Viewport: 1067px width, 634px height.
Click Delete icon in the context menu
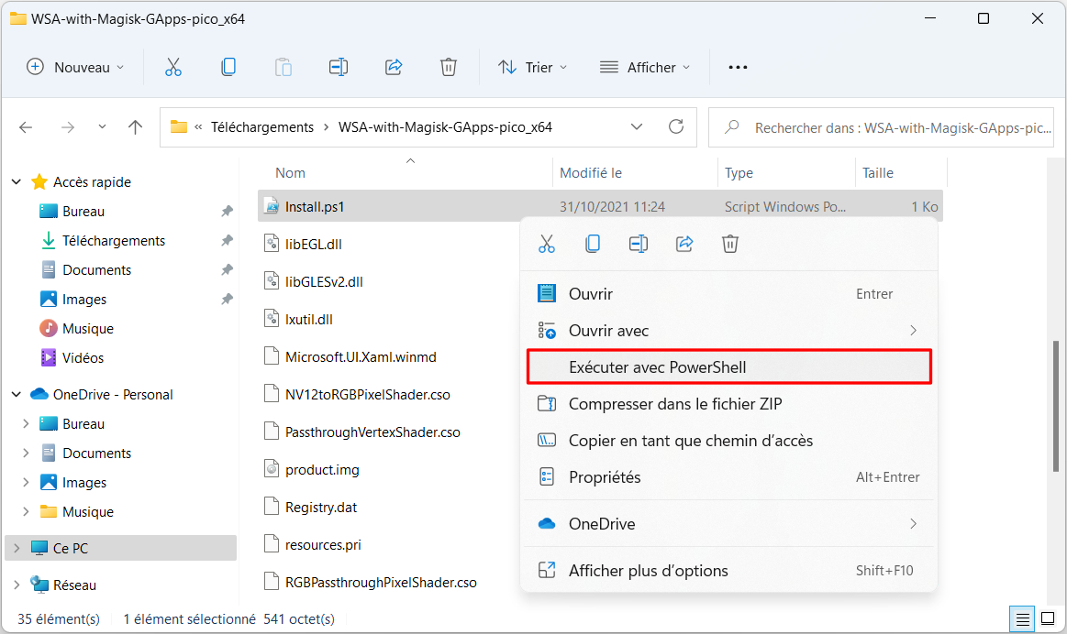(730, 244)
